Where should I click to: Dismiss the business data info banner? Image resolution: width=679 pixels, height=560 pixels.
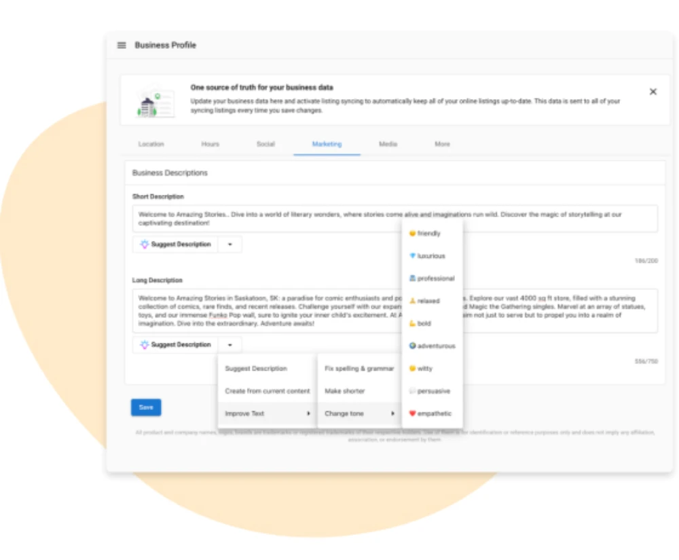pos(653,92)
